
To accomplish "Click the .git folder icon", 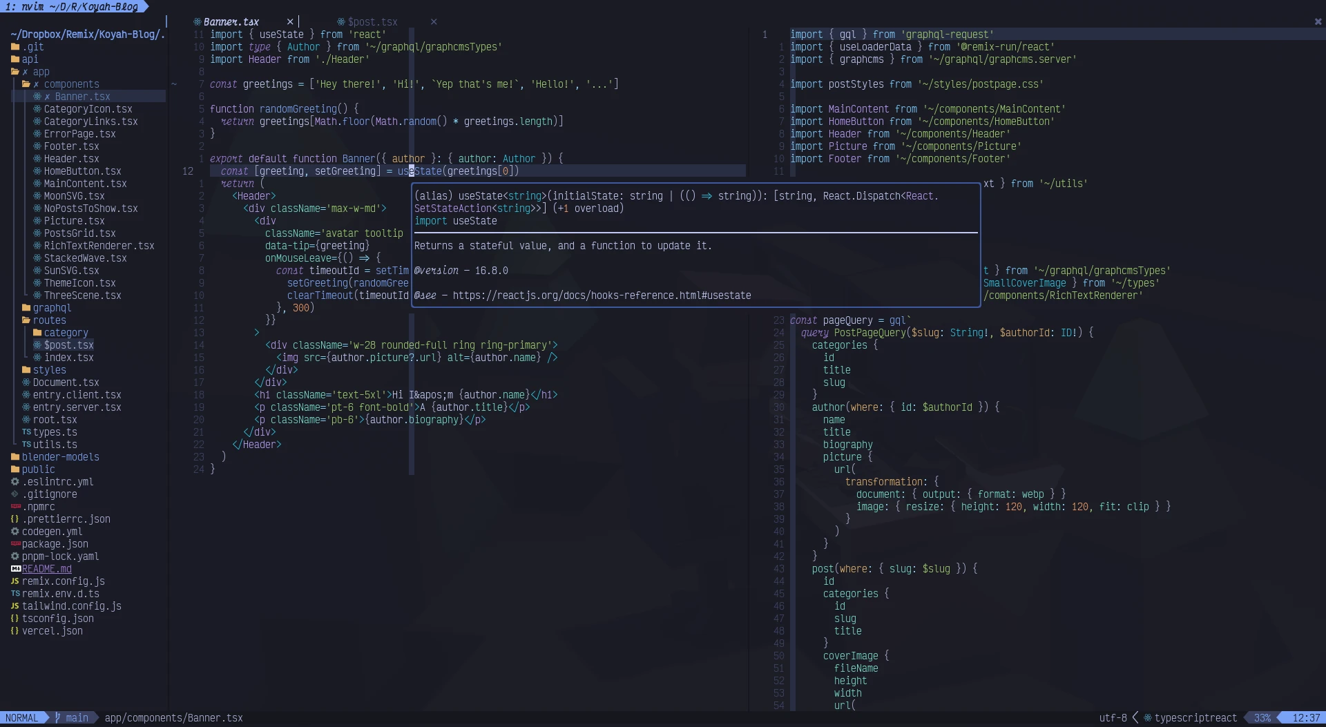I will 15,47.
